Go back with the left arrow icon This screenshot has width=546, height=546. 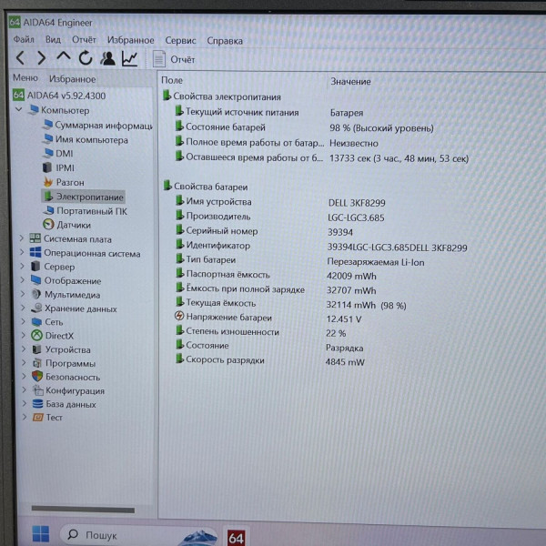21,58
